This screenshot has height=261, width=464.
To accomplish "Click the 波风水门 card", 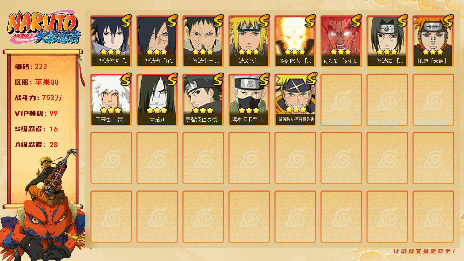I will 249,41.
